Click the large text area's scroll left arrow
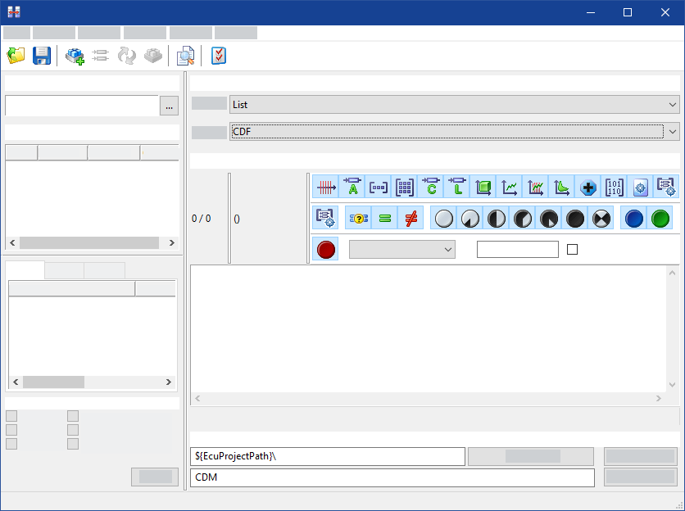The width and height of the screenshot is (685, 511). (197, 398)
